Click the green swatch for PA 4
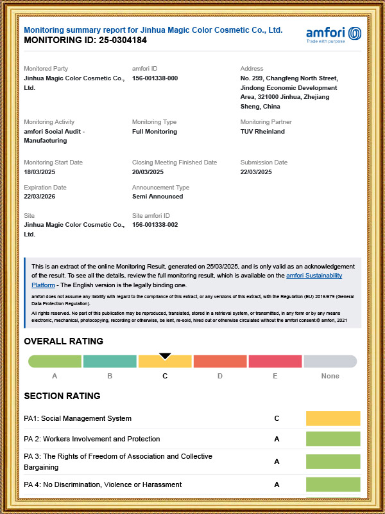This screenshot has height=514, width=385. coord(333,484)
